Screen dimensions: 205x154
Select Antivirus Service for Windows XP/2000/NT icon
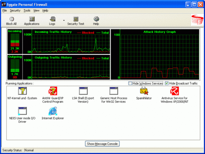[174, 91]
